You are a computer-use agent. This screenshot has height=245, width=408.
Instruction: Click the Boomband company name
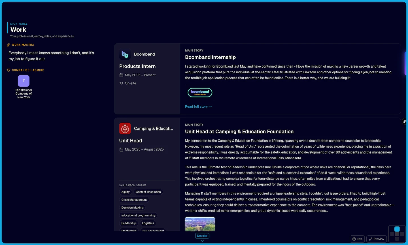pos(144,54)
